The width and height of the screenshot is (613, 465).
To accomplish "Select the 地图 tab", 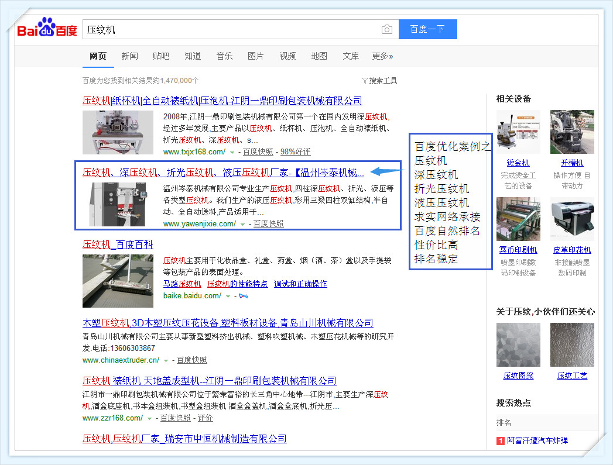I will [319, 56].
